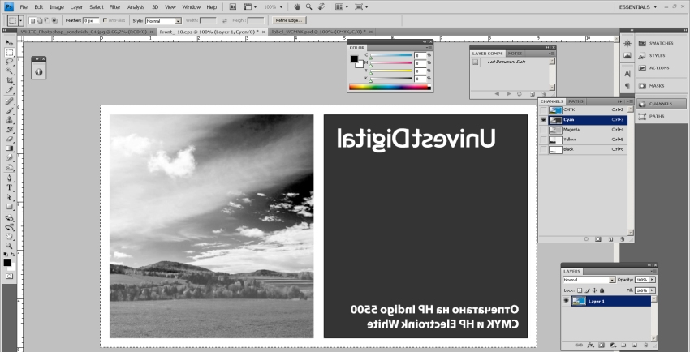Viewport: 690px width, 352px height.
Task: Create new layer comp icon
Action: tap(533, 94)
